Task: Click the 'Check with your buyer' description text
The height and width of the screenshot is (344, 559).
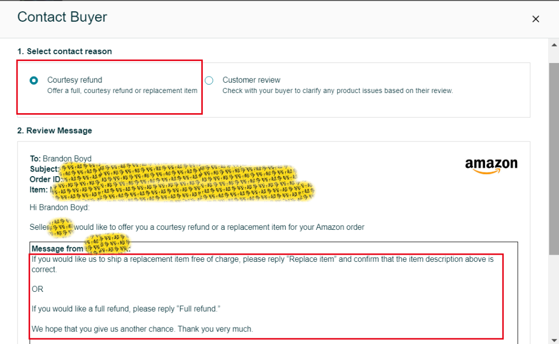Action: [337, 91]
